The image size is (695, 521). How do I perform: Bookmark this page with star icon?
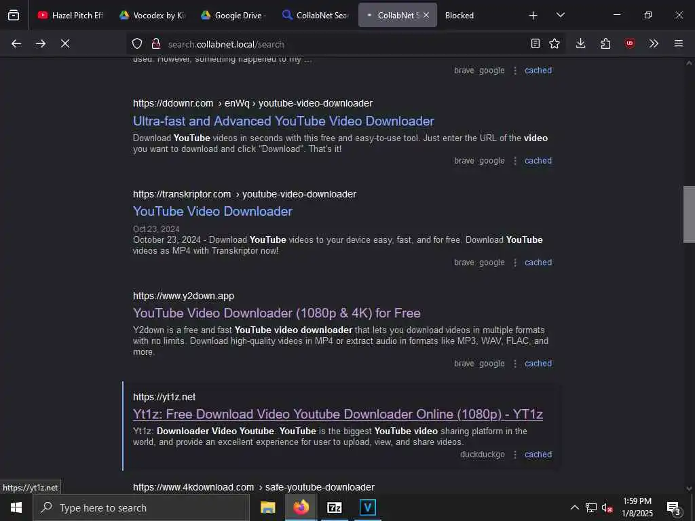click(555, 43)
